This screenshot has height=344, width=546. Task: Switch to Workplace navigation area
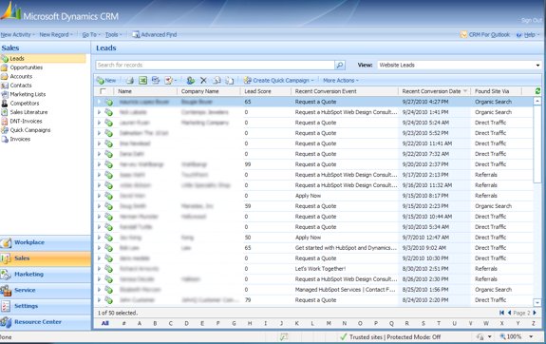(x=46, y=242)
